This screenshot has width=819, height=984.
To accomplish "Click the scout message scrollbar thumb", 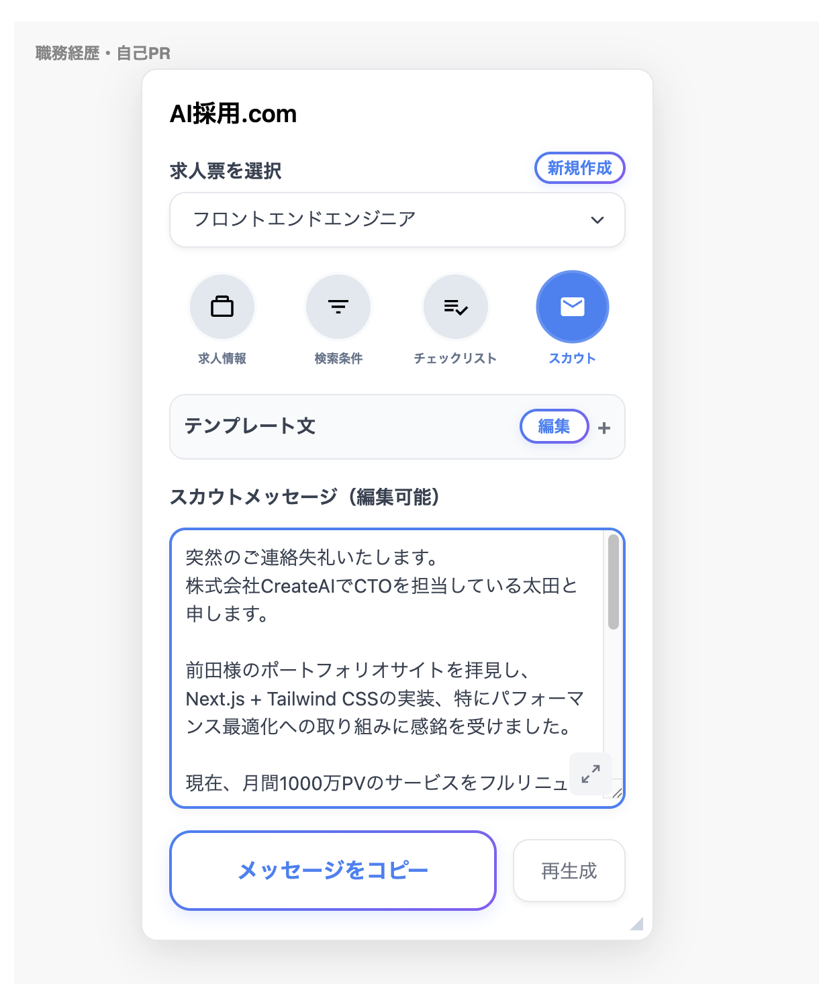I will tap(613, 582).
